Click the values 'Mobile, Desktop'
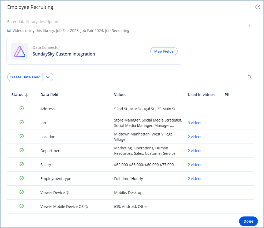The image size is (264, 228). 128,193
